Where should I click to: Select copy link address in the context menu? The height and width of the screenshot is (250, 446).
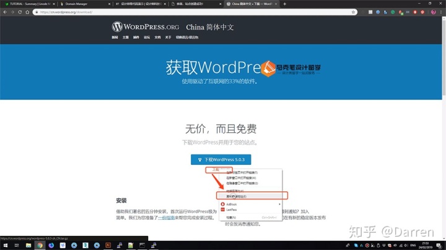pos(251,196)
